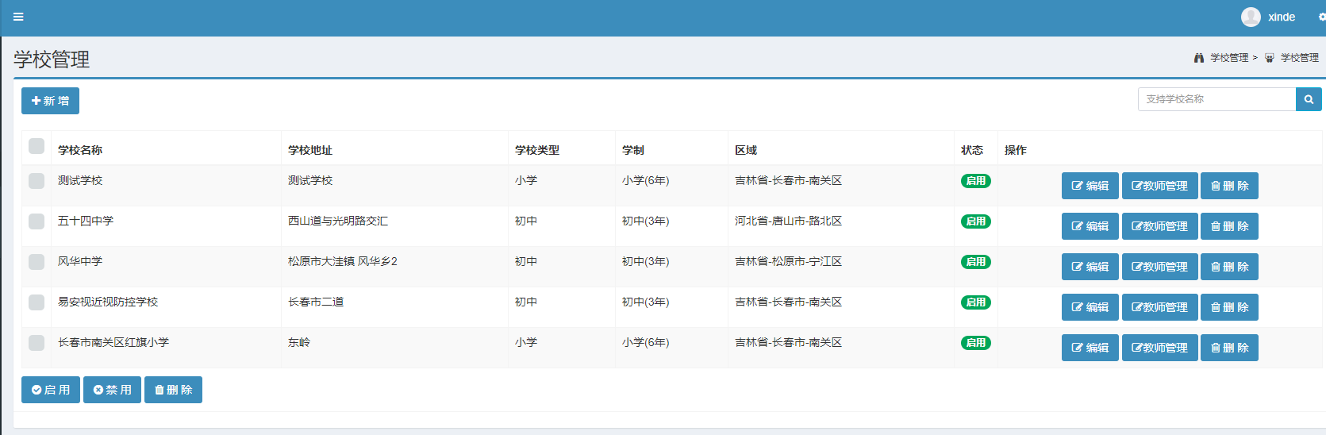Check the select-all header checkbox
The image size is (1326, 435).
point(37,146)
